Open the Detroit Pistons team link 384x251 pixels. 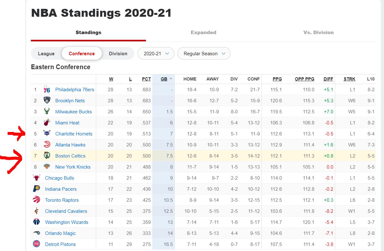pos(61,244)
